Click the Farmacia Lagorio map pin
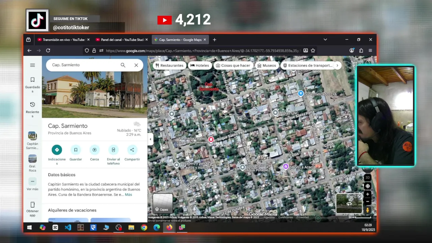 coord(211,139)
